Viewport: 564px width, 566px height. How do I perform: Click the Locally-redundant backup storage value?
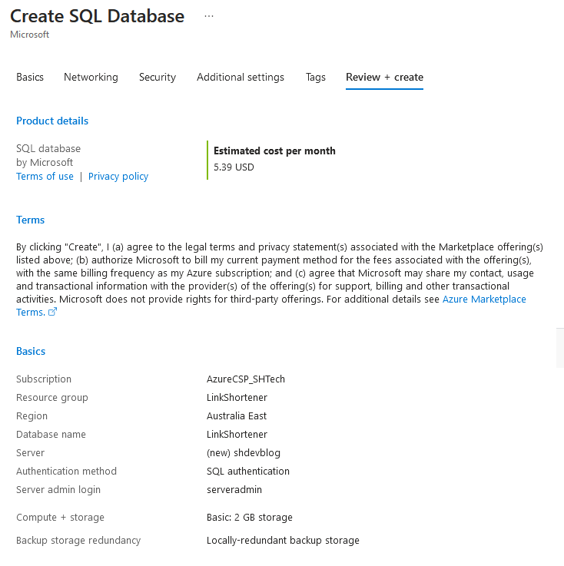(x=283, y=541)
